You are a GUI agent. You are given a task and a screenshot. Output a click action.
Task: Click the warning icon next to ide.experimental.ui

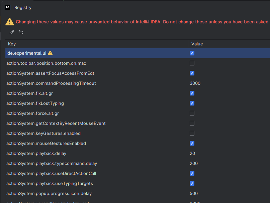pos(50,53)
